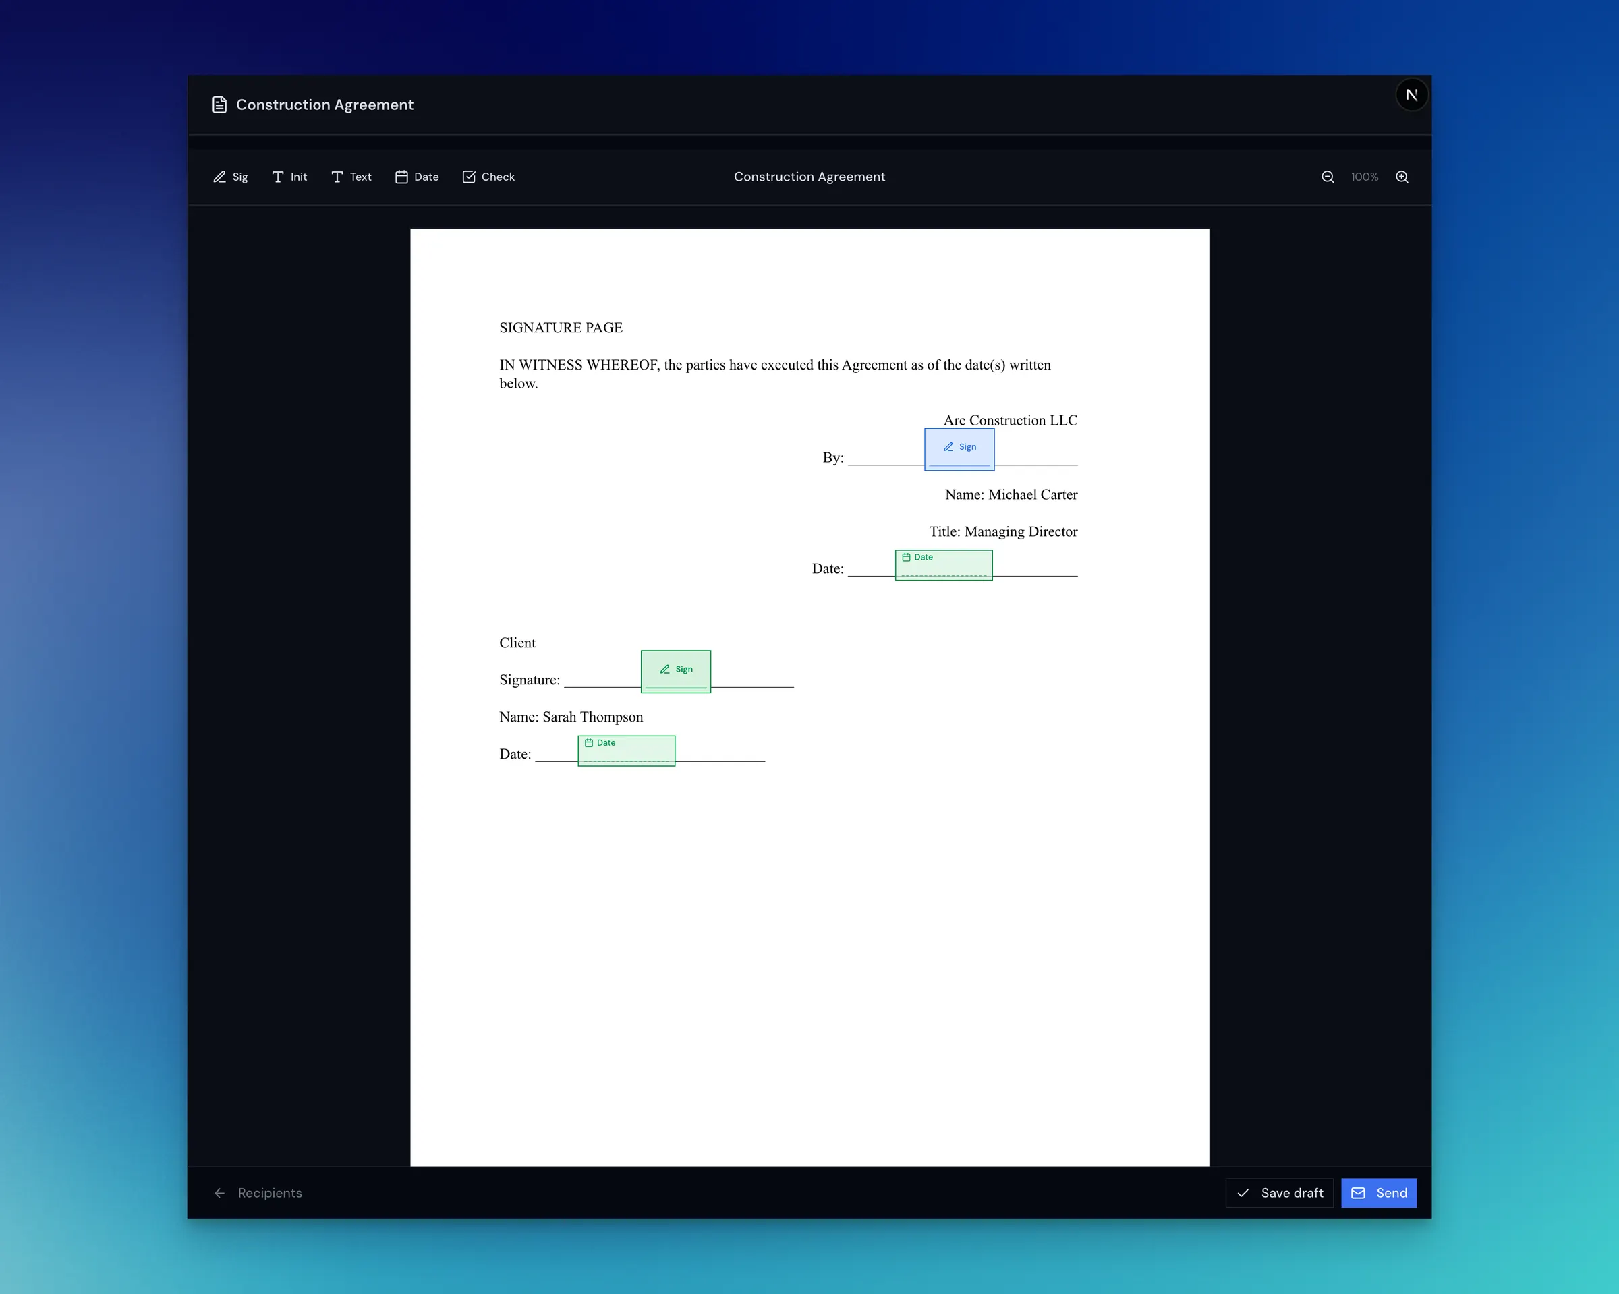Image resolution: width=1619 pixels, height=1294 pixels.
Task: Click the back arrow near Recipients
Action: pyautogui.click(x=219, y=1193)
